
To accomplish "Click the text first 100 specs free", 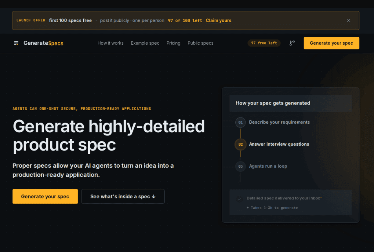I will (x=71, y=20).
